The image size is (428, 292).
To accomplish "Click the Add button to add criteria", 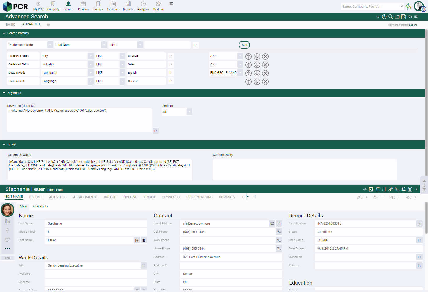I will [x=244, y=45].
